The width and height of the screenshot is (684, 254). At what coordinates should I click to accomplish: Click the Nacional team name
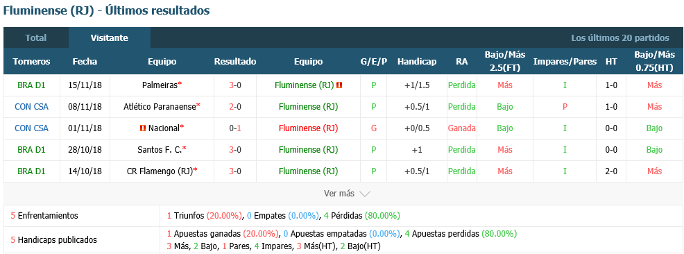pyautogui.click(x=164, y=128)
